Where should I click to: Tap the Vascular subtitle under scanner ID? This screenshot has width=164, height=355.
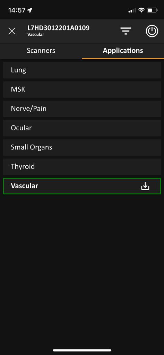click(x=36, y=35)
